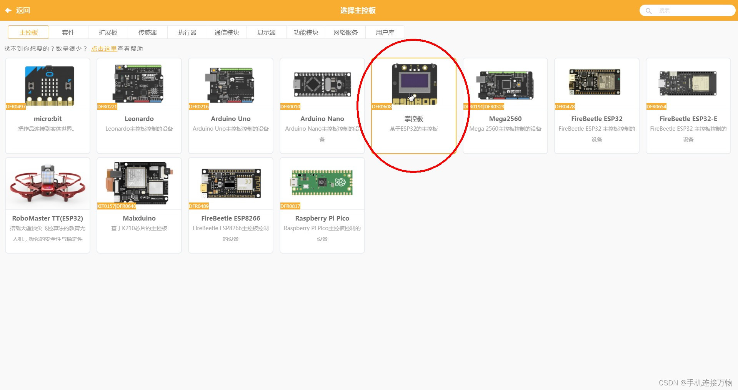This screenshot has width=738, height=390.
Task: Switch to the 传感器 tab
Action: click(x=147, y=32)
